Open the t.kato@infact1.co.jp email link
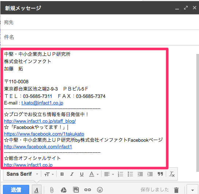Screen dimensions: 199x194 click(x=42, y=103)
